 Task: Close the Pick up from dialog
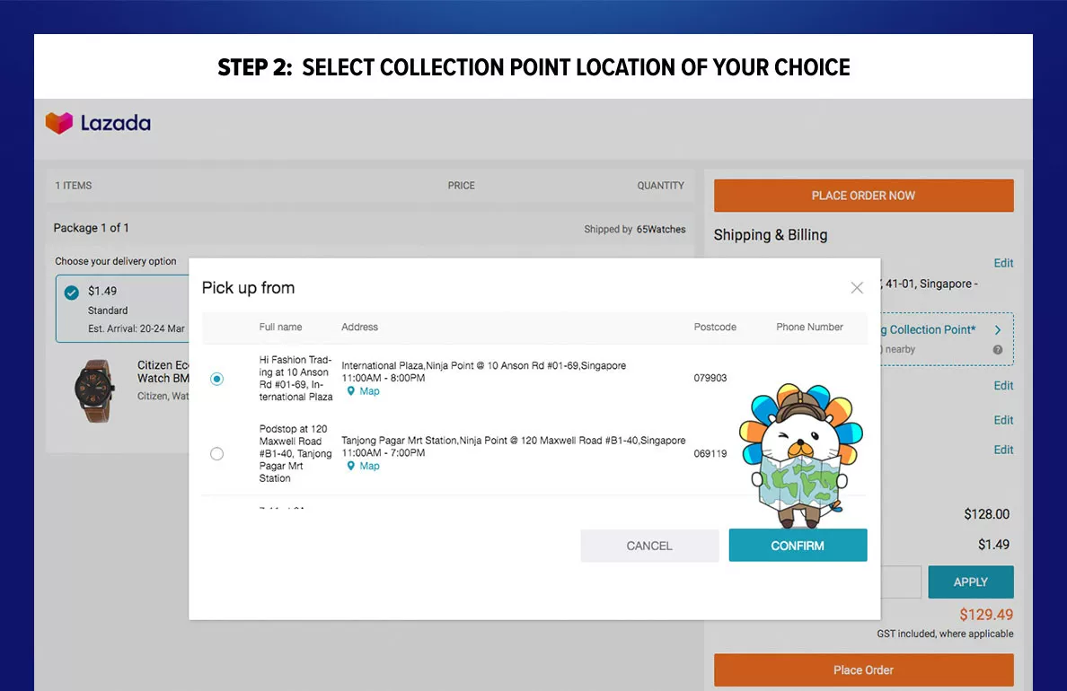click(856, 287)
